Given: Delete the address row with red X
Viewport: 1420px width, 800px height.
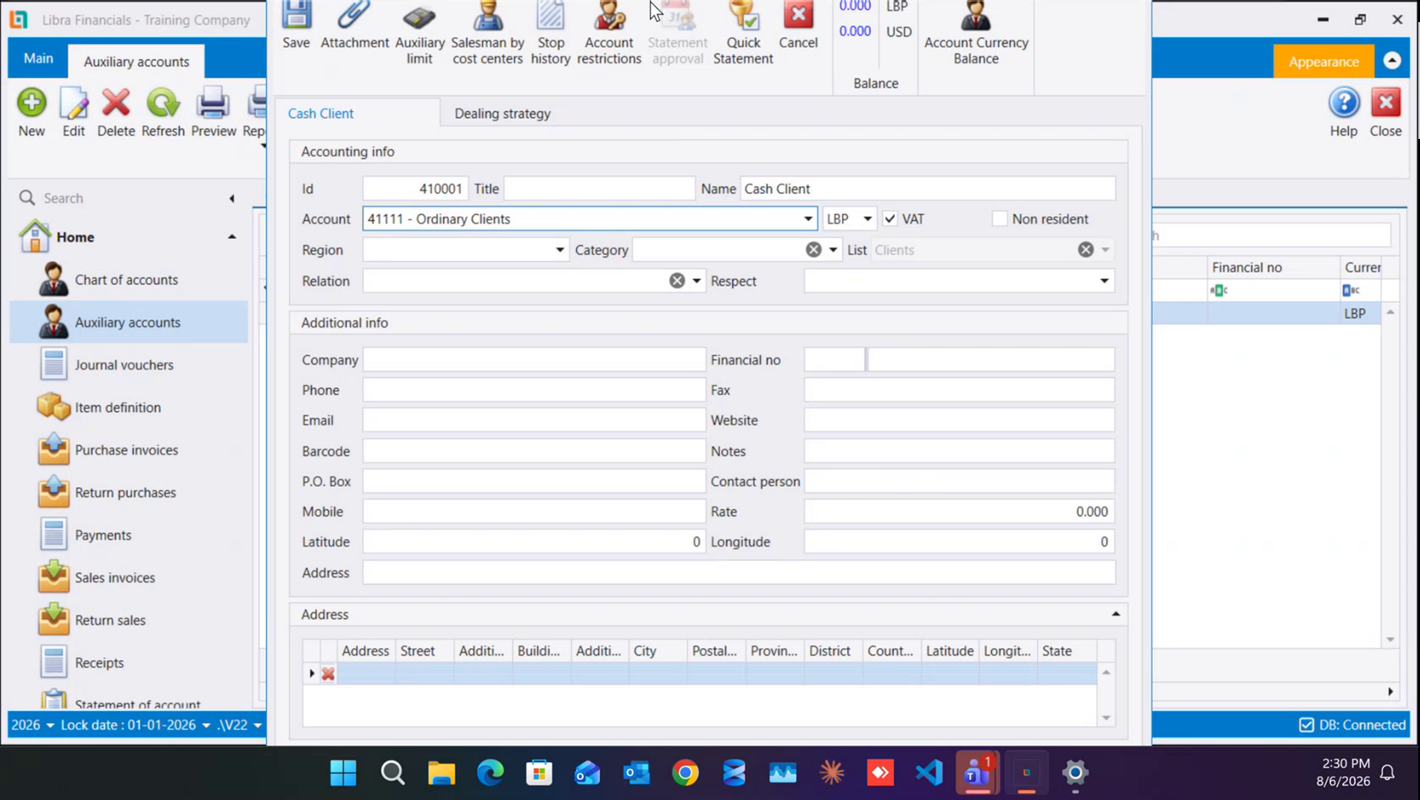Looking at the screenshot, I should [328, 674].
